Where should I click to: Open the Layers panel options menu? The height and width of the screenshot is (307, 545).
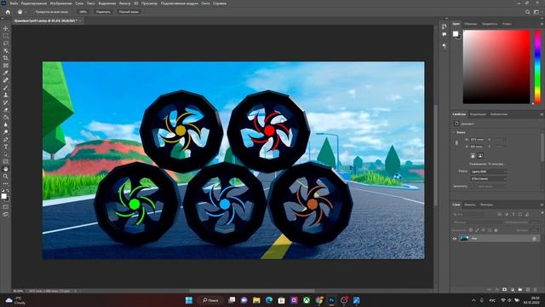coord(542,205)
